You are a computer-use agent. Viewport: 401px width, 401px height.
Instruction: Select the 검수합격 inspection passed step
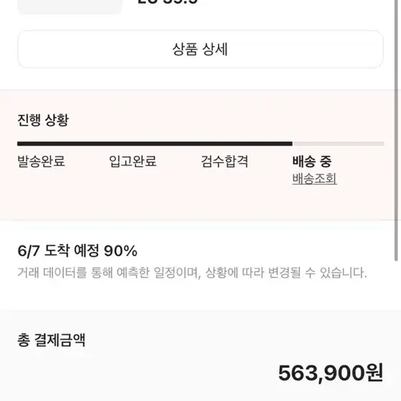coord(224,162)
